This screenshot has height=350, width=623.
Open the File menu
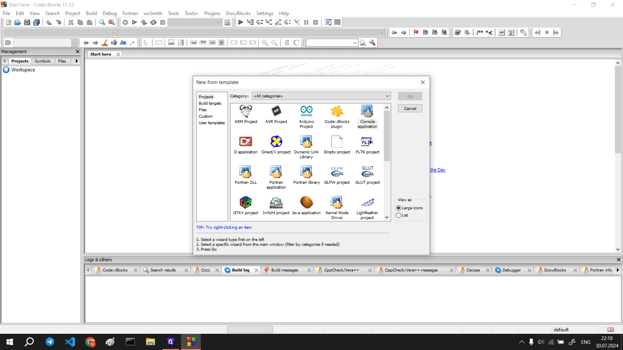click(6, 13)
